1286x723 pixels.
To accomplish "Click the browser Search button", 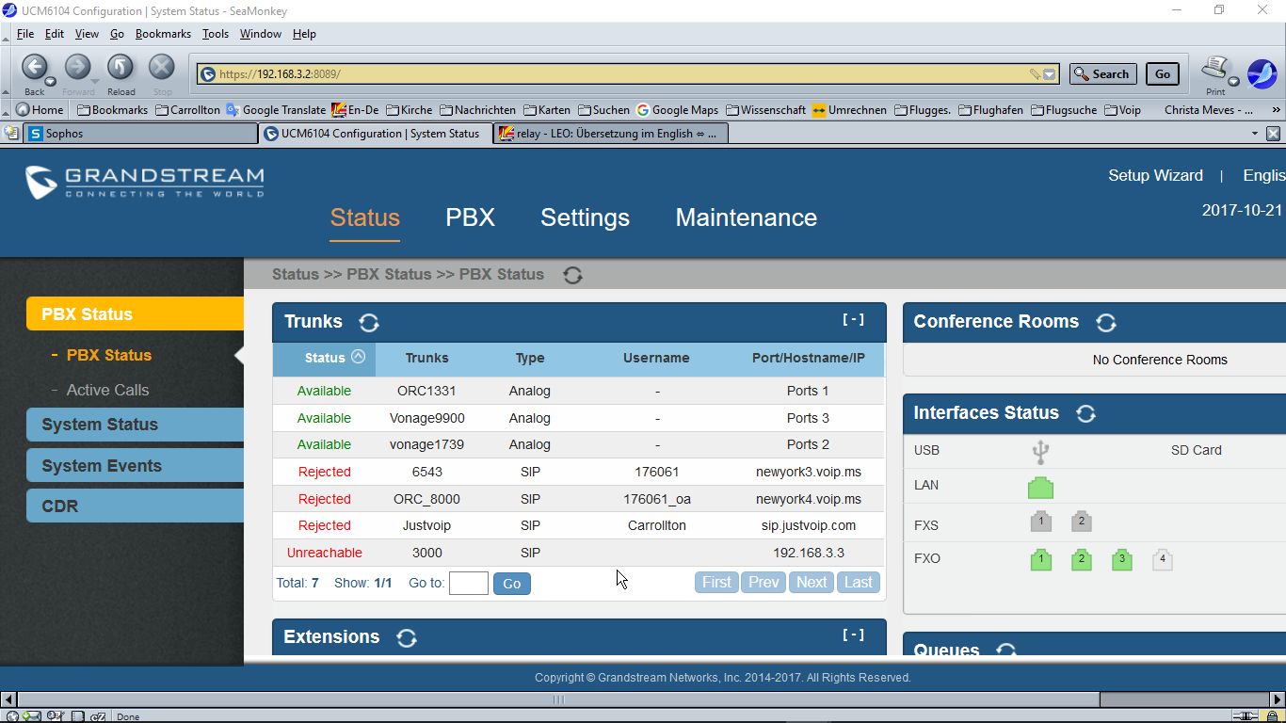I will pyautogui.click(x=1102, y=74).
